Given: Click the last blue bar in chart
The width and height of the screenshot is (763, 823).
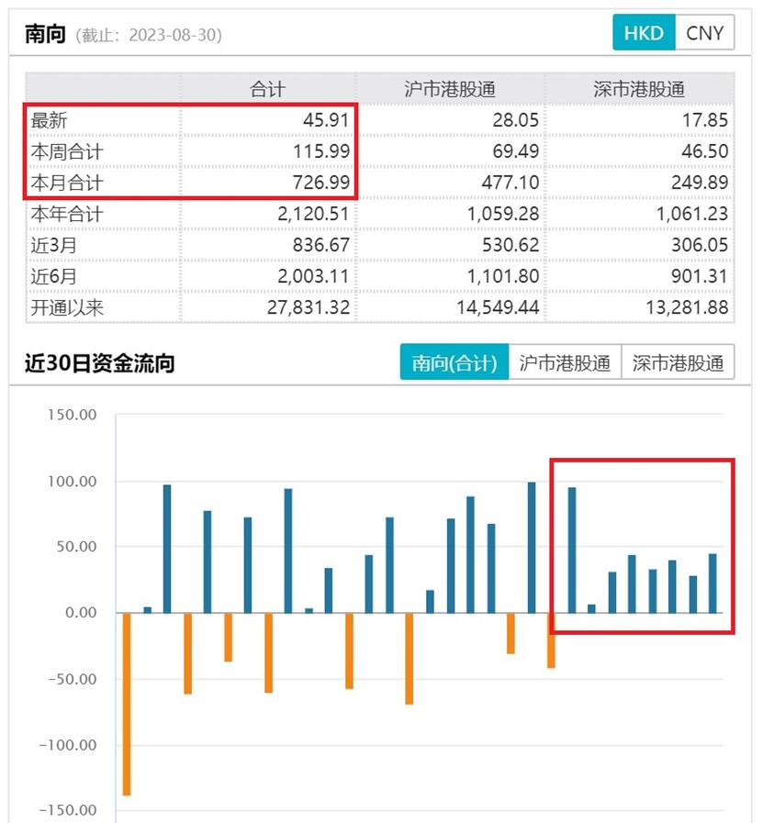Looking at the screenshot, I should tap(713, 584).
